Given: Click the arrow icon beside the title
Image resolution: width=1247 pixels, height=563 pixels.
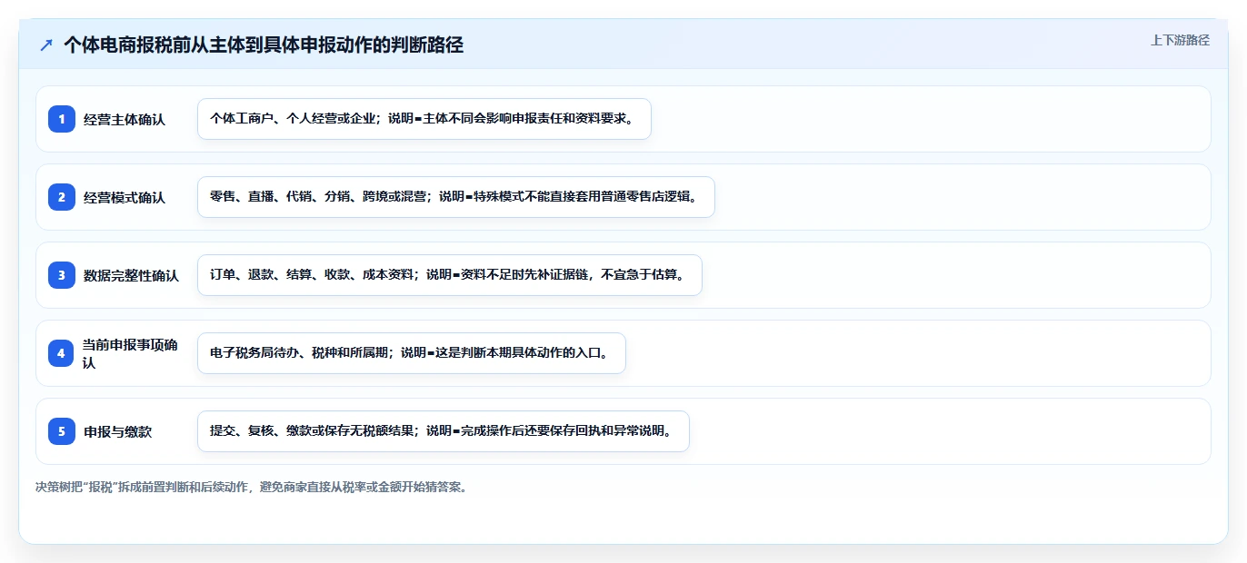Looking at the screenshot, I should (45, 45).
